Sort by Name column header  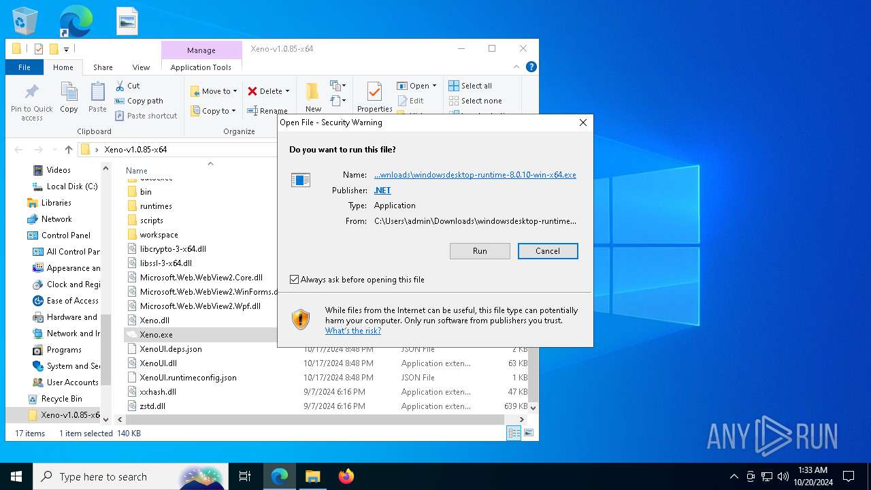click(137, 171)
